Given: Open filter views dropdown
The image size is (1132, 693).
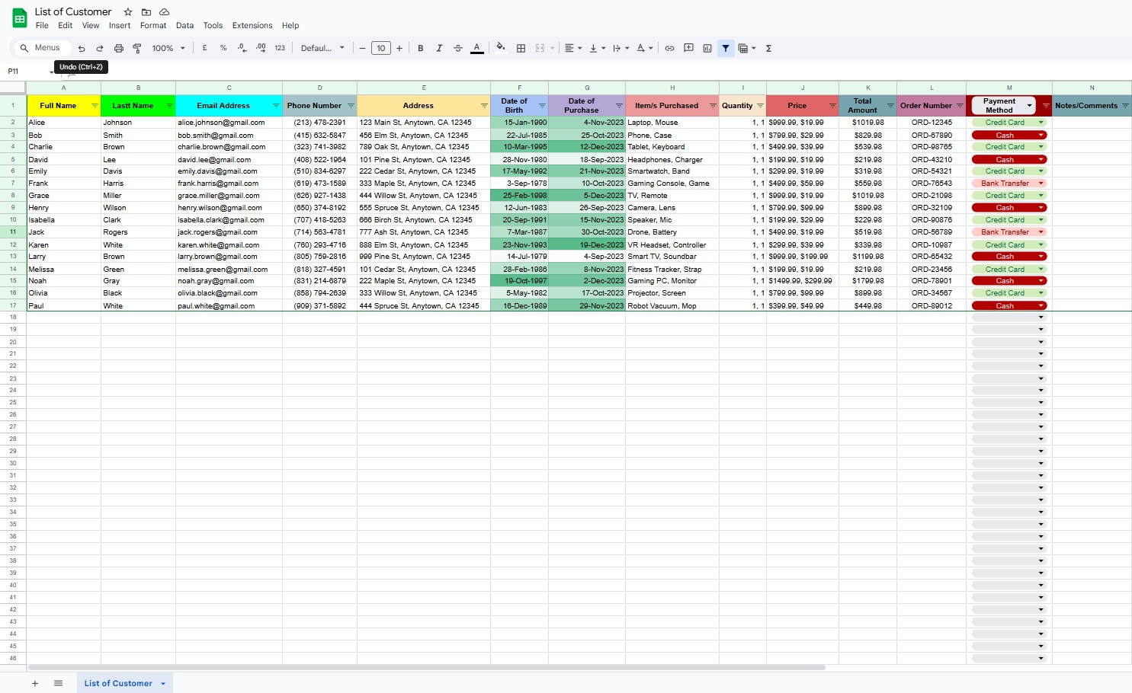Looking at the screenshot, I should 747,48.
